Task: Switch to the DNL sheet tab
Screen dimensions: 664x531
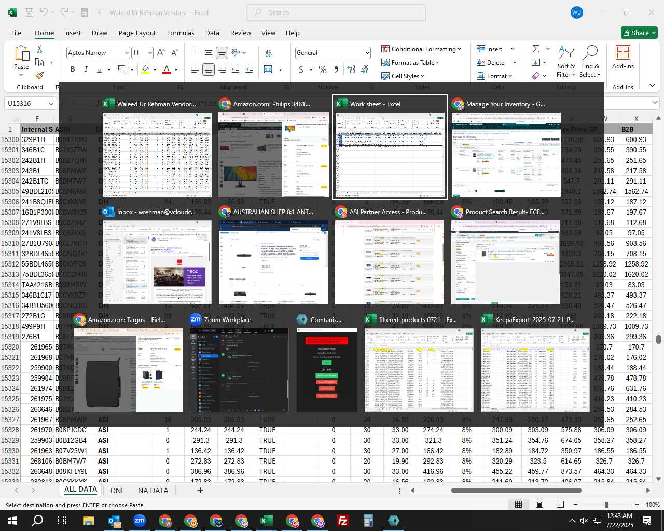Action: 118,491
